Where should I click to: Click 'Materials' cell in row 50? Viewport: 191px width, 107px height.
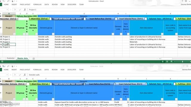click(x=146, y=42)
